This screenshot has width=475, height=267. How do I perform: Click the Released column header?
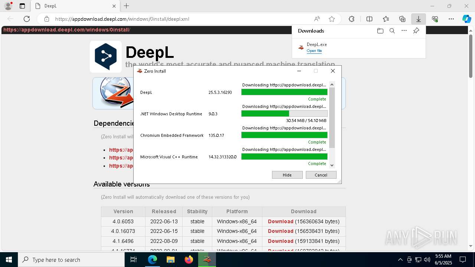pyautogui.click(x=164, y=211)
